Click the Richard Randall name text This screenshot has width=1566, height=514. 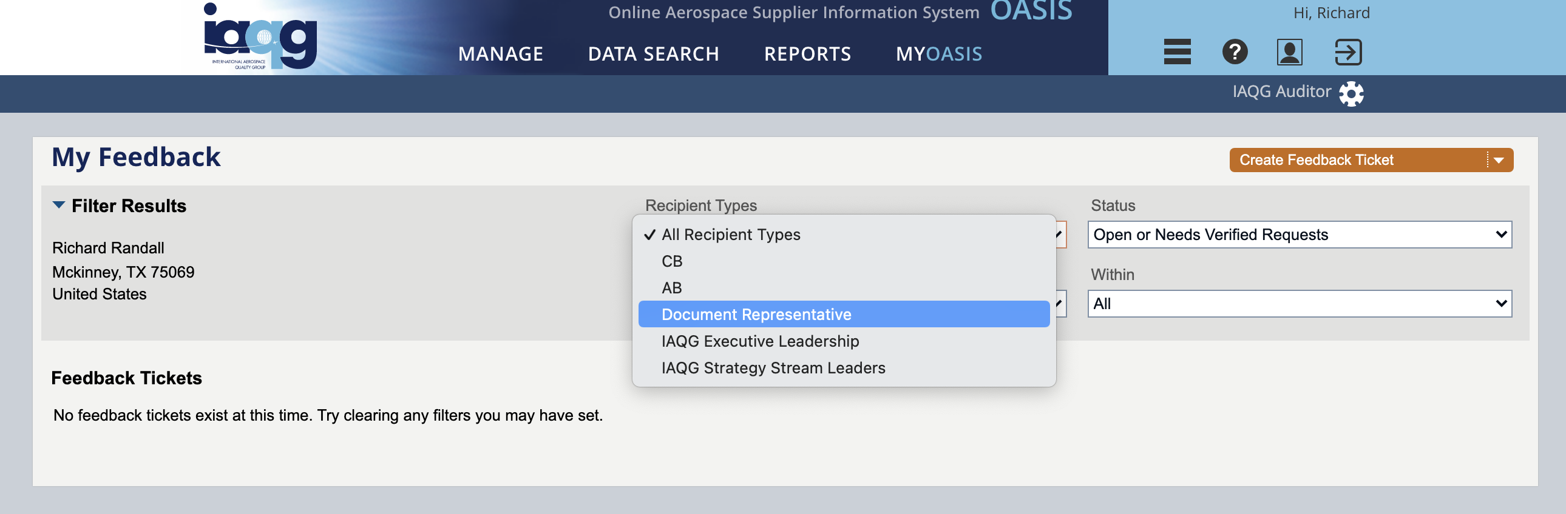(108, 248)
